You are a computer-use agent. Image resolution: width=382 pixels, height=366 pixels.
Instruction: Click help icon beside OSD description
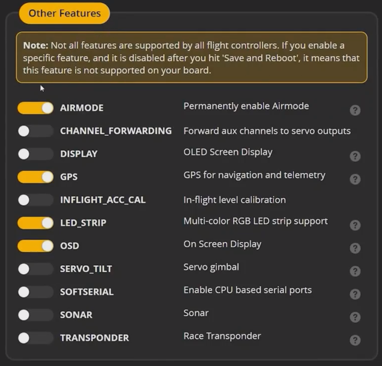coord(355,248)
